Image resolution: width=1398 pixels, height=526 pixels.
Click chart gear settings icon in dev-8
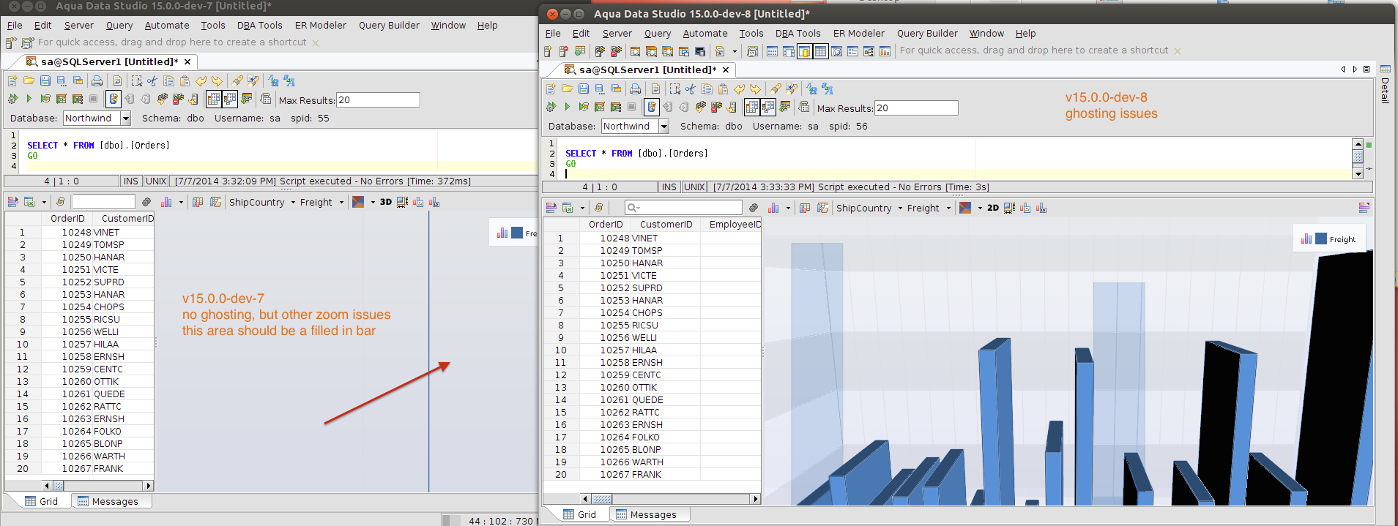tap(754, 208)
